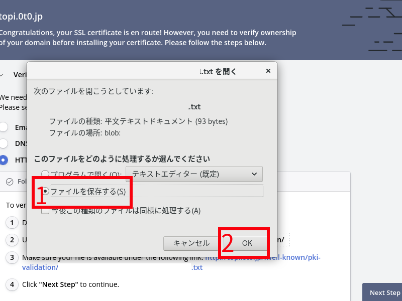Click the dropdown arrow beside テキストエディター
This screenshot has height=301, width=402.
click(254, 174)
